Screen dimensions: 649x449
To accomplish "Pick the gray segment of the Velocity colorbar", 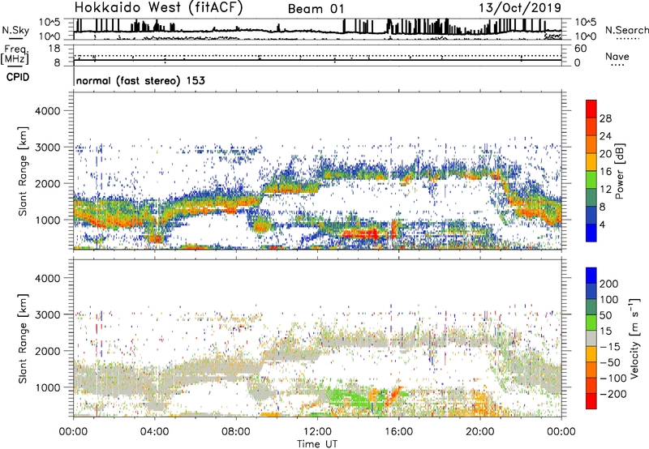I will (x=591, y=339).
